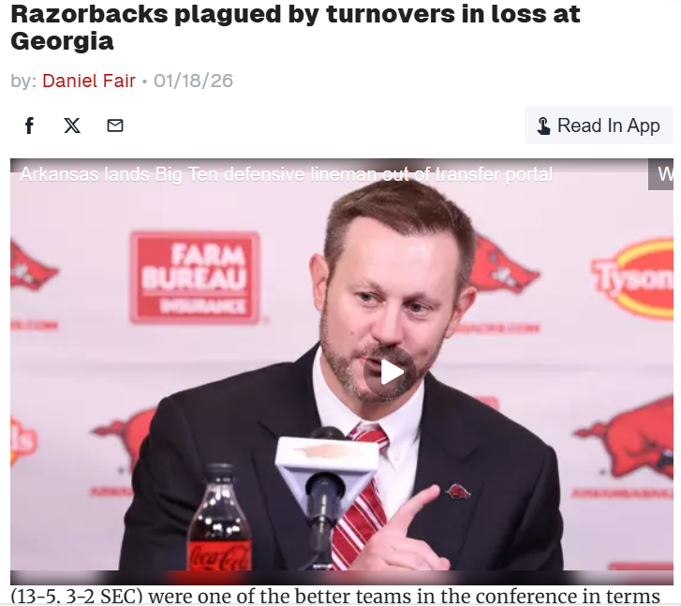Click the blurred bar beneath the video

point(342,578)
